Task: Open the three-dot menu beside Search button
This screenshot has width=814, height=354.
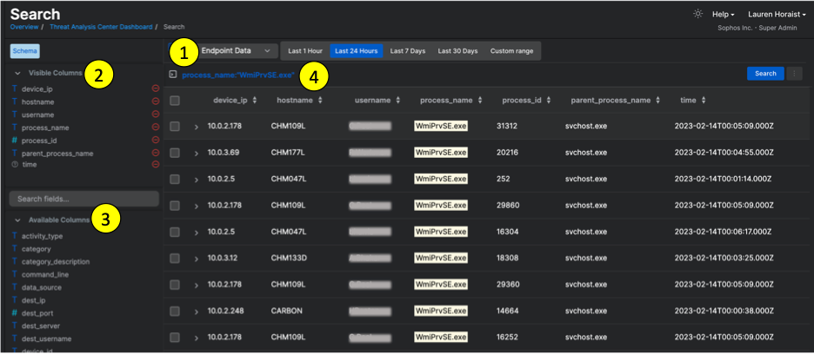Action: (x=793, y=74)
